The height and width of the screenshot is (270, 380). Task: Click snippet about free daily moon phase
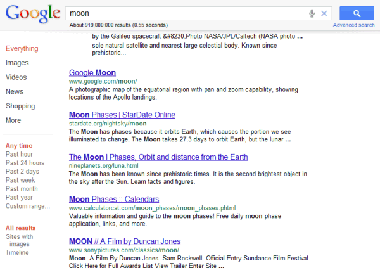click(x=175, y=220)
